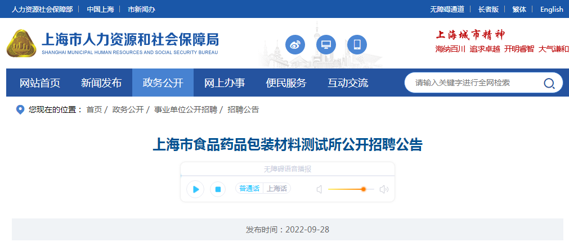Viewport: 569px width, 242px height.
Task: Switch to the English version
Action: click(x=552, y=10)
